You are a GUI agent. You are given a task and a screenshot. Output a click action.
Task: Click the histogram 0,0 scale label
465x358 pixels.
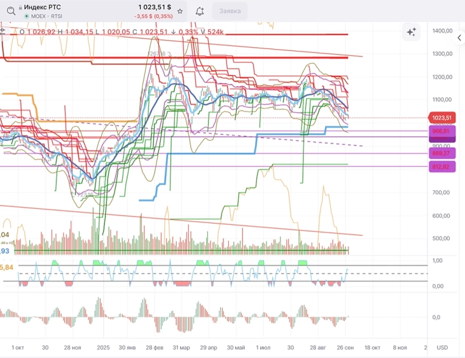coord(436,317)
